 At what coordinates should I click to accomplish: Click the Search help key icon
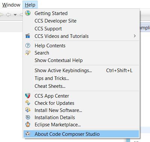coord(28,53)
